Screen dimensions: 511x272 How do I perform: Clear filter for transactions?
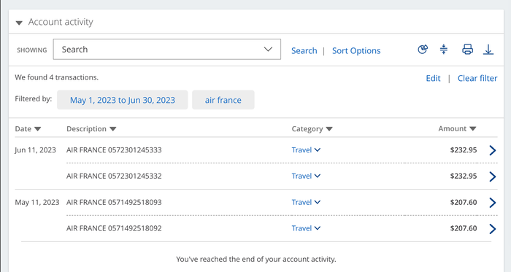coord(477,78)
